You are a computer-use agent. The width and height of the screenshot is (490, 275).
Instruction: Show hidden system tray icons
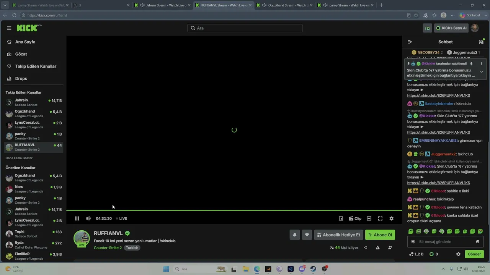(443, 269)
